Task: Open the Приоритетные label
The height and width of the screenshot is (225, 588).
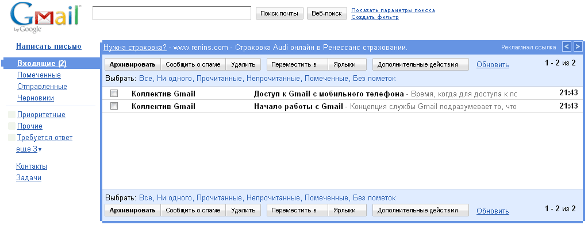Action: [41, 115]
